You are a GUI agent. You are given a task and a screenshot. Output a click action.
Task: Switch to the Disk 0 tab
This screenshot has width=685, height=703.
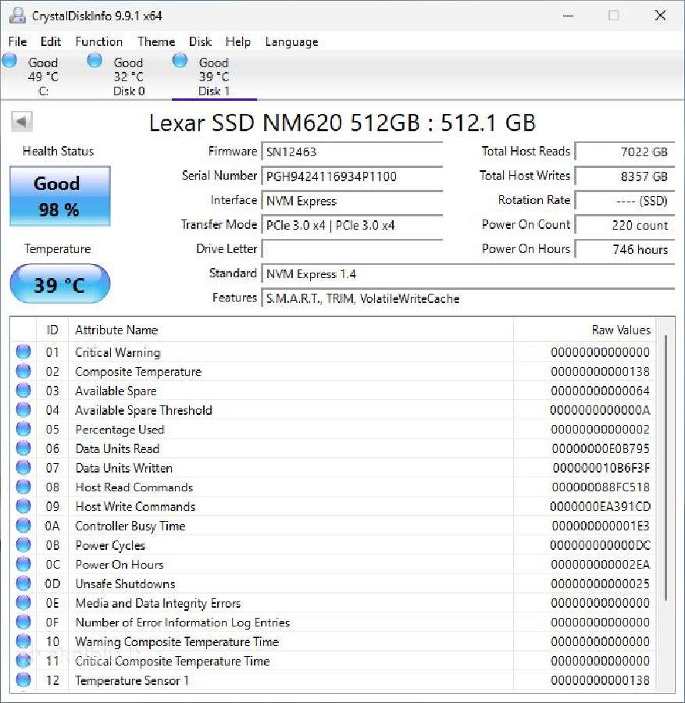pos(128,77)
